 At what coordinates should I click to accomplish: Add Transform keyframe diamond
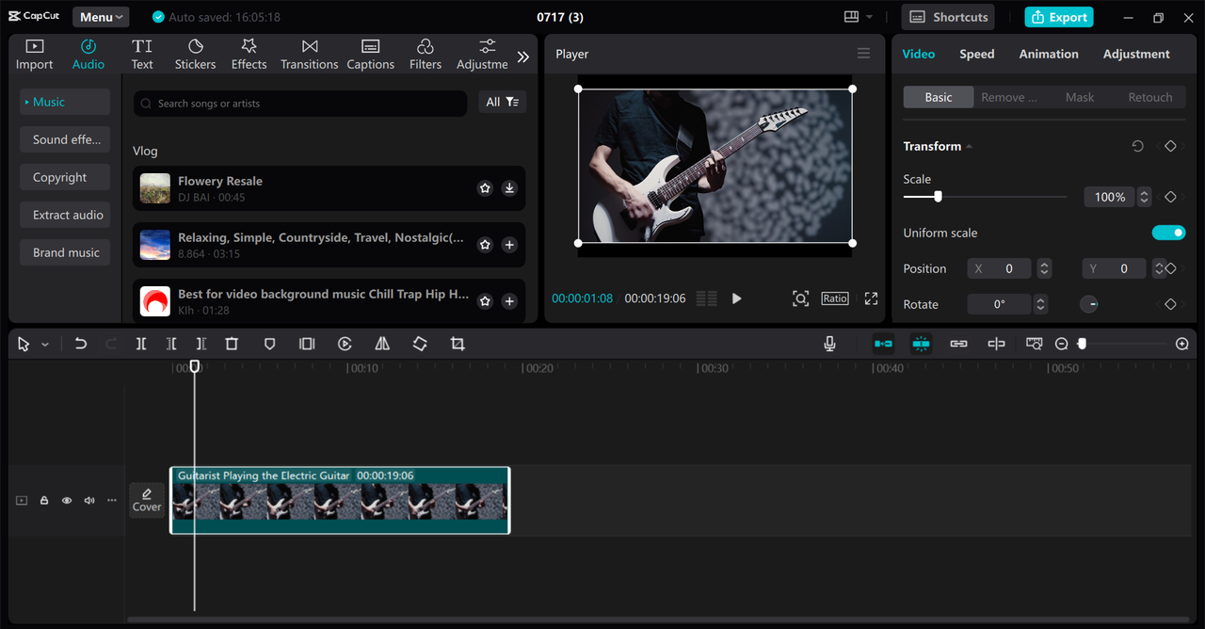1170,146
